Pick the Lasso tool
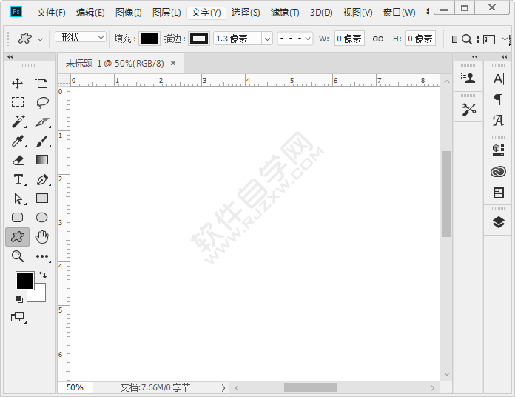 42,102
